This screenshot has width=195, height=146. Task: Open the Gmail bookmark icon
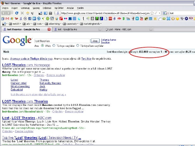click(7, 19)
